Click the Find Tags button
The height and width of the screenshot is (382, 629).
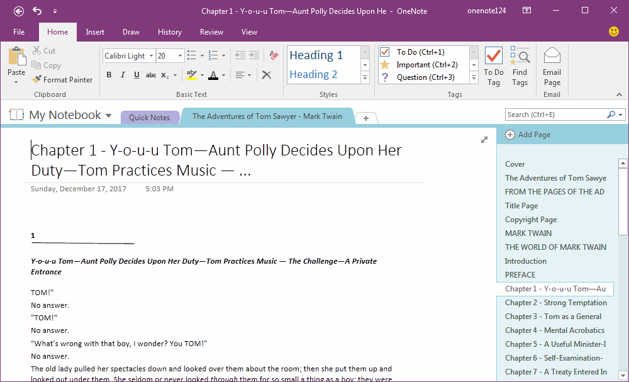[x=520, y=67]
